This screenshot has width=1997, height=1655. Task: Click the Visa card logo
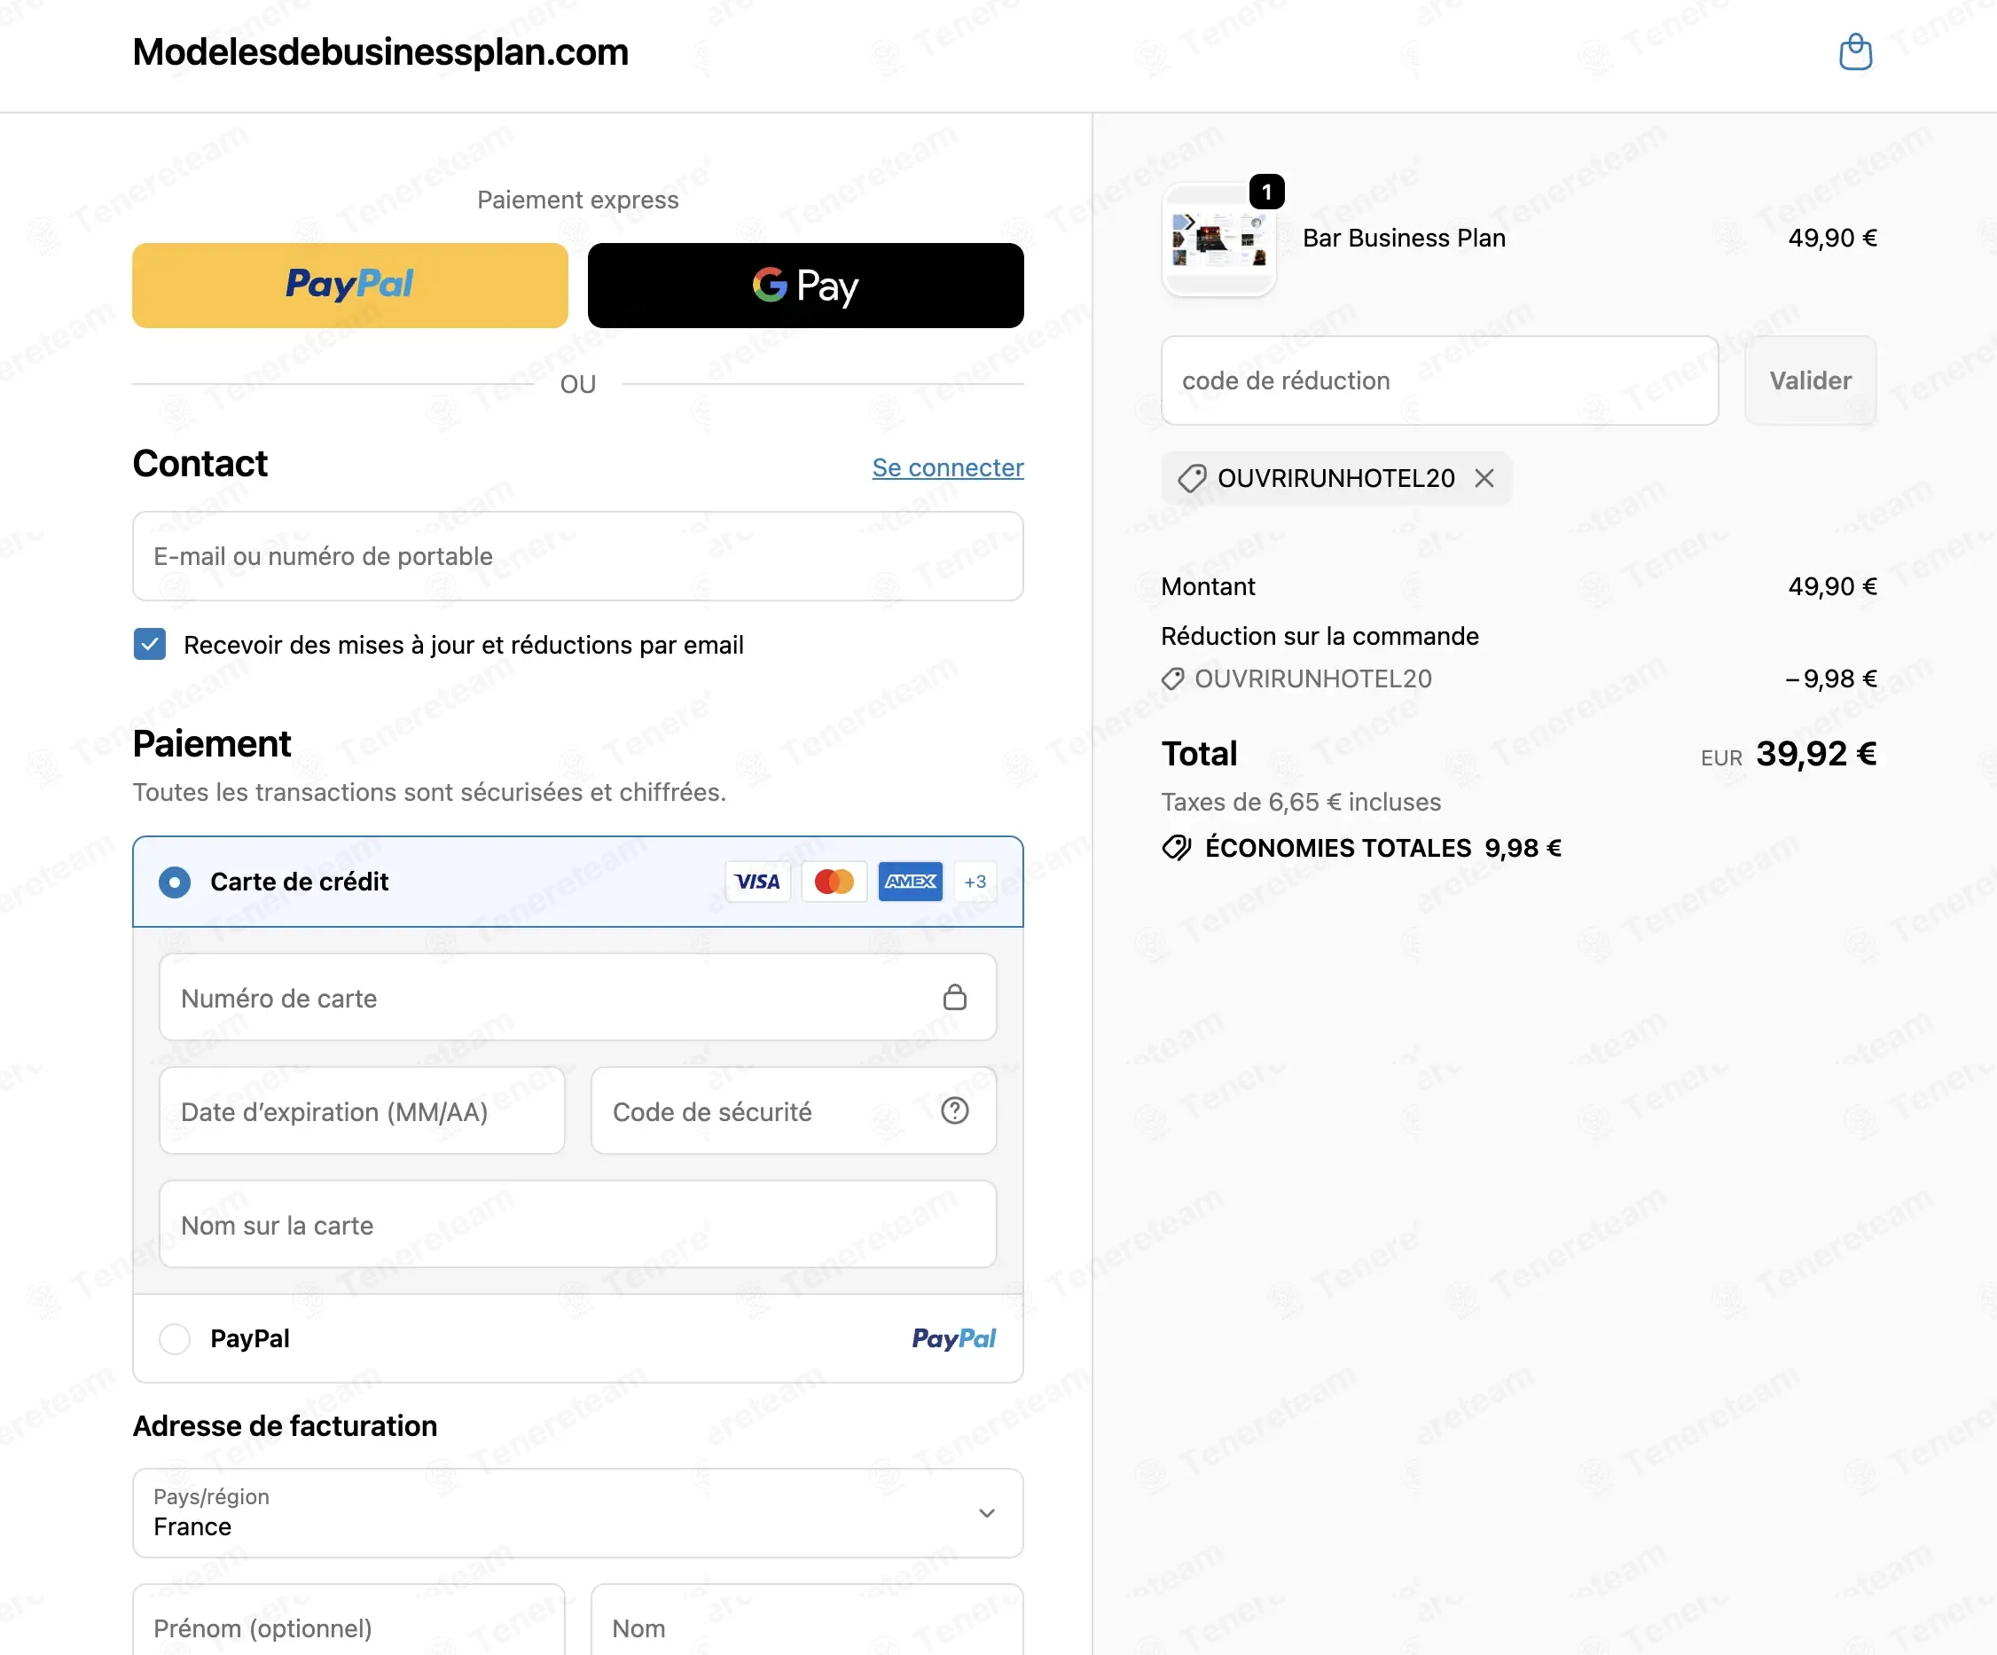(758, 882)
